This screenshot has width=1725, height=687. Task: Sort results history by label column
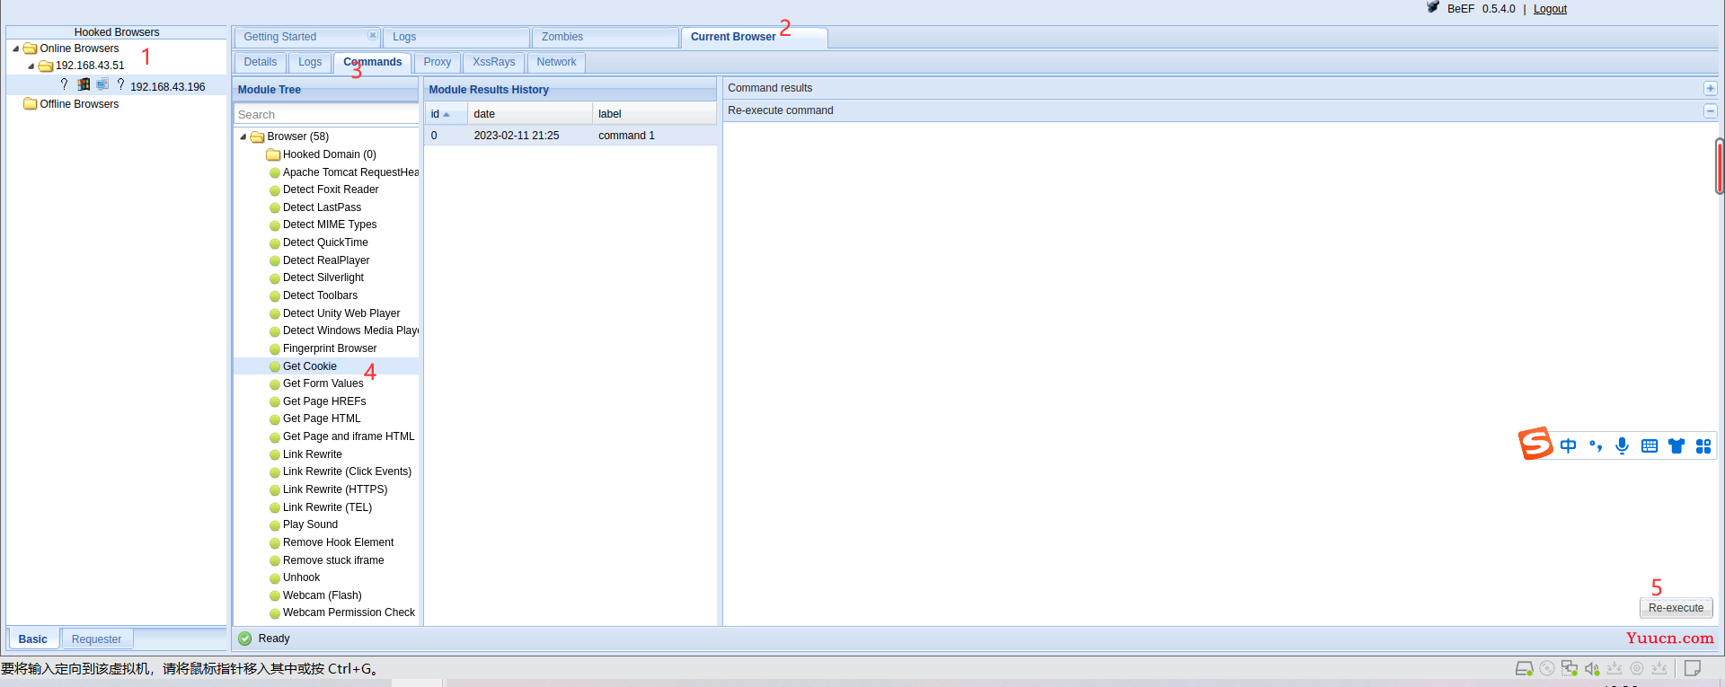tap(654, 114)
